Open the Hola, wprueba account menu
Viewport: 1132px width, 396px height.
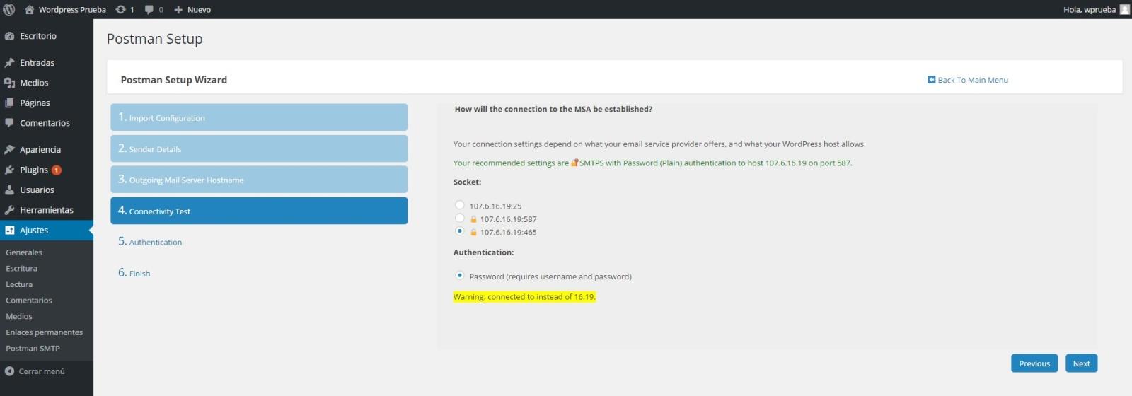[x=1090, y=10]
